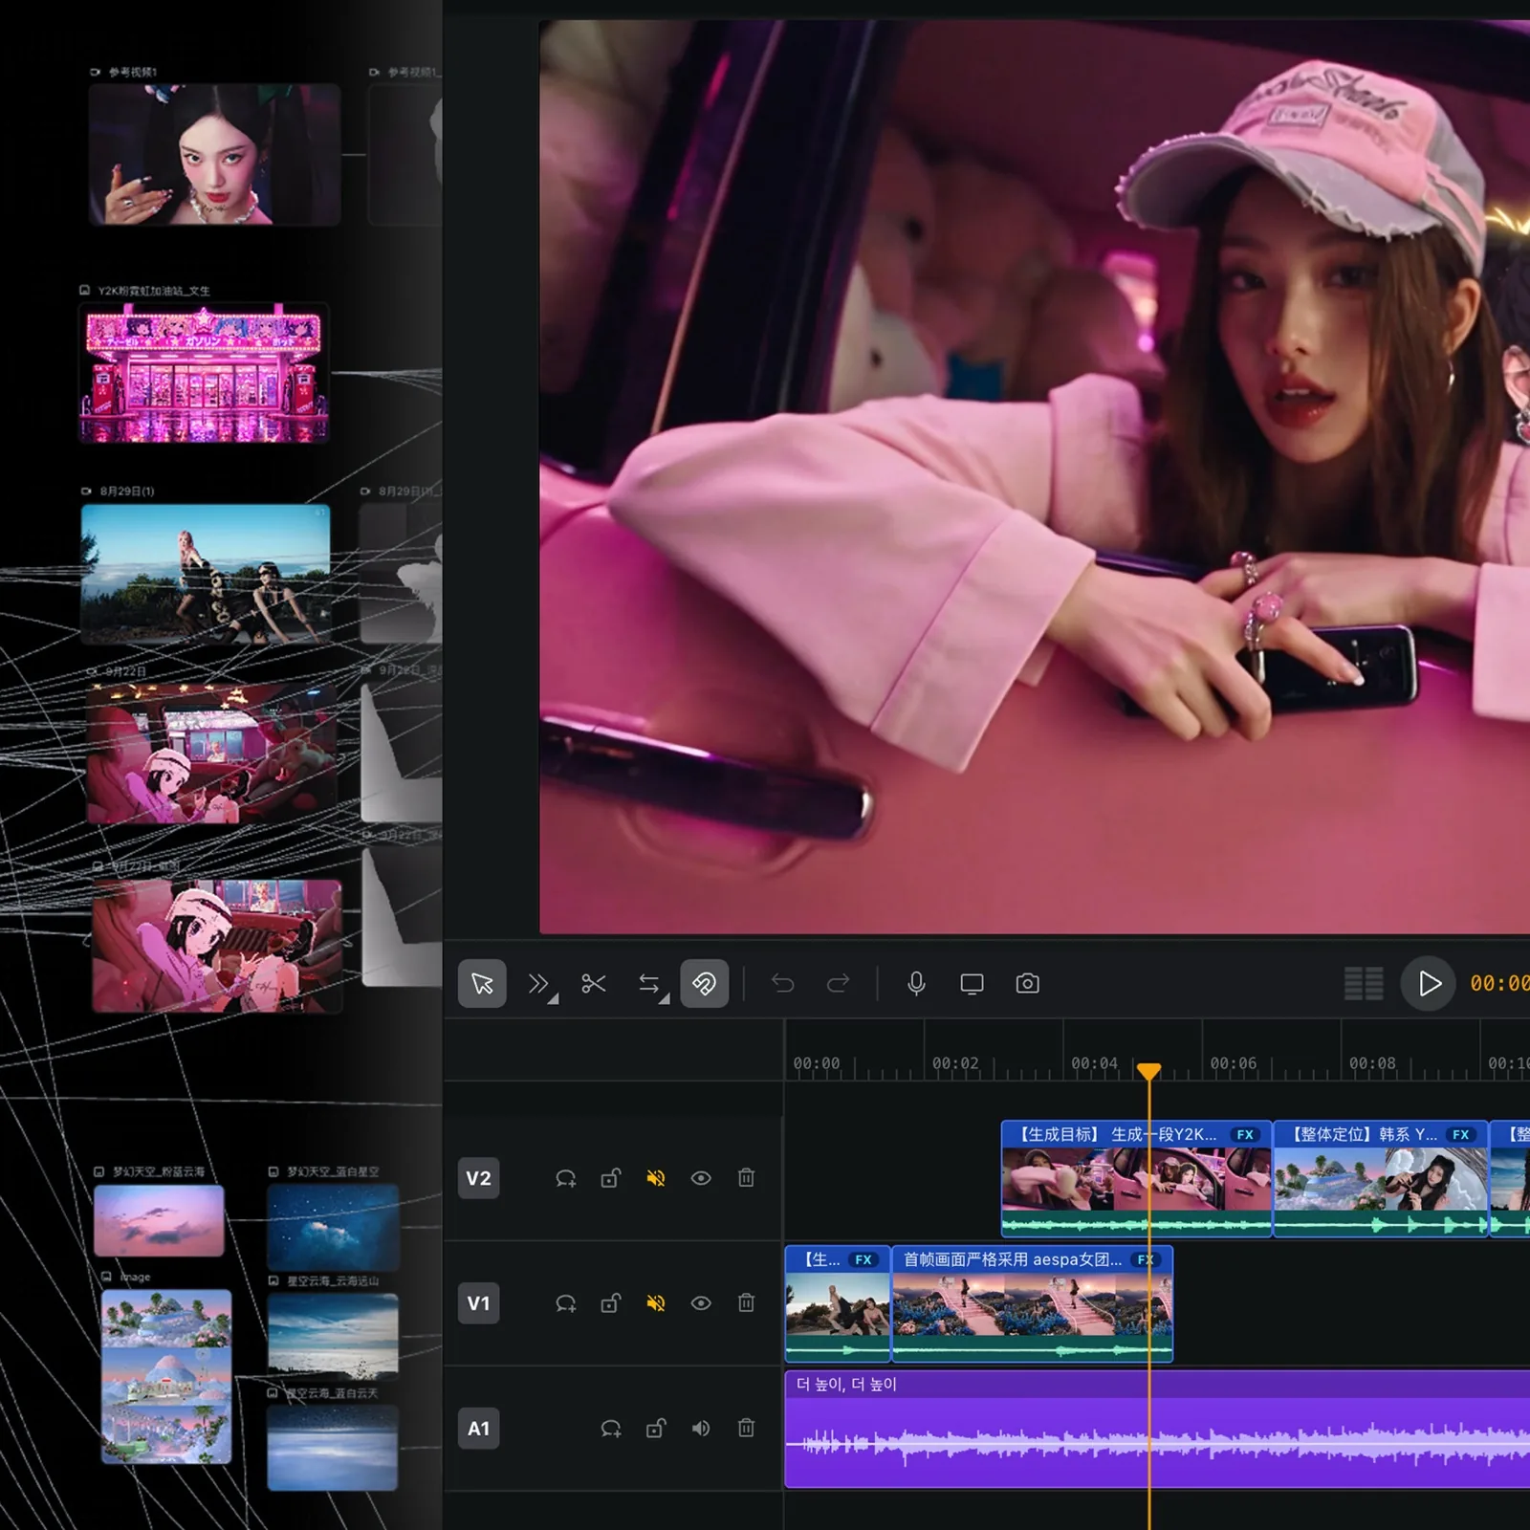The height and width of the screenshot is (1530, 1530).
Task: Select the arrow selection tool
Action: pyautogui.click(x=482, y=983)
